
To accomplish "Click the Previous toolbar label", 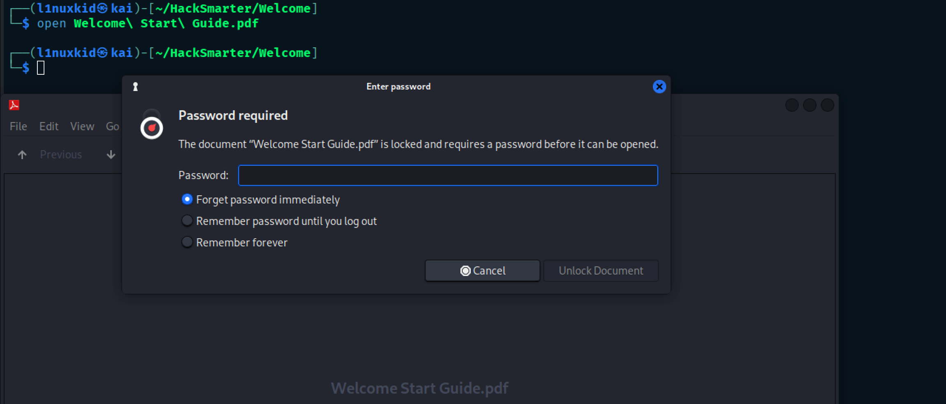I will [61, 154].
